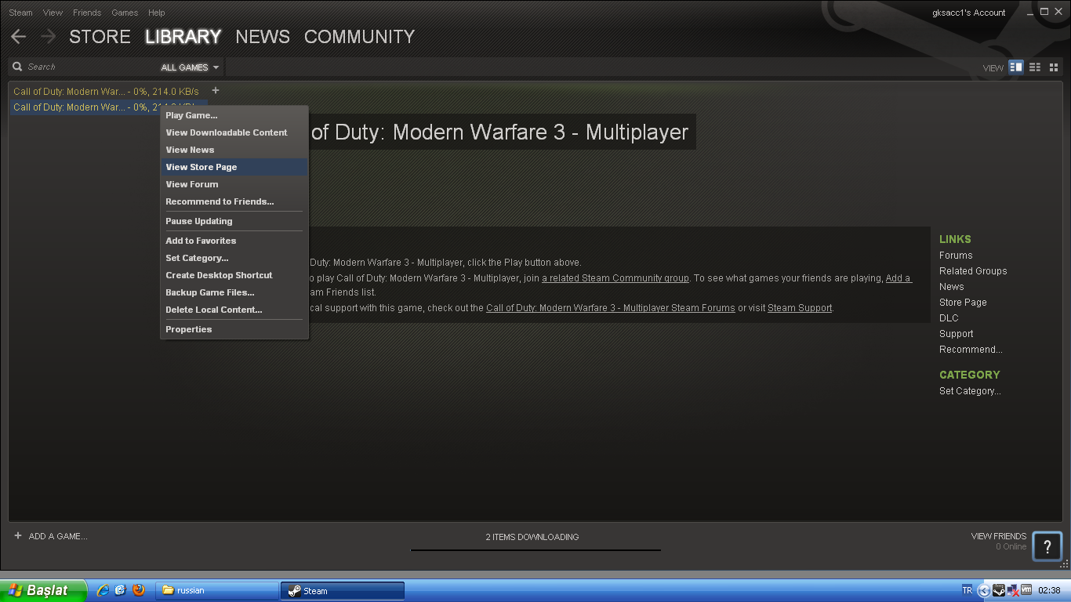Open the Steam menu
The image size is (1071, 602).
click(20, 13)
